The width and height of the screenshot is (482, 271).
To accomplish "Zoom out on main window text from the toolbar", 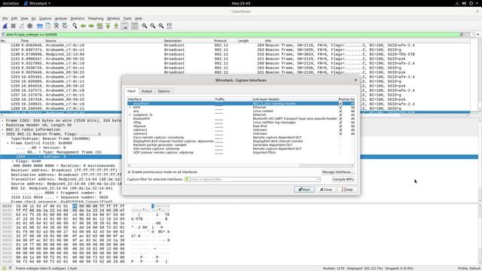I will [153, 26].
